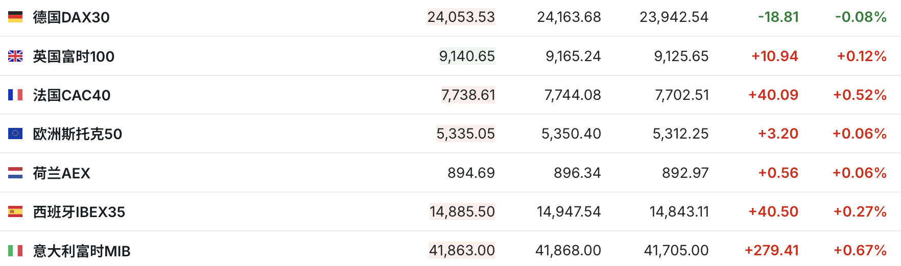
Task: Open the 英国富时100 index link
Action: 74,57
